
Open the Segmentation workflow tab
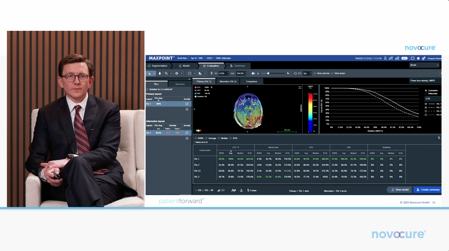(158, 66)
